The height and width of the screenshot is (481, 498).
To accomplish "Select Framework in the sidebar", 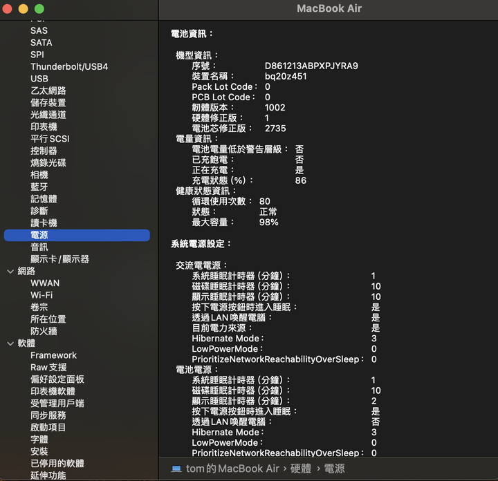I will click(x=54, y=356).
